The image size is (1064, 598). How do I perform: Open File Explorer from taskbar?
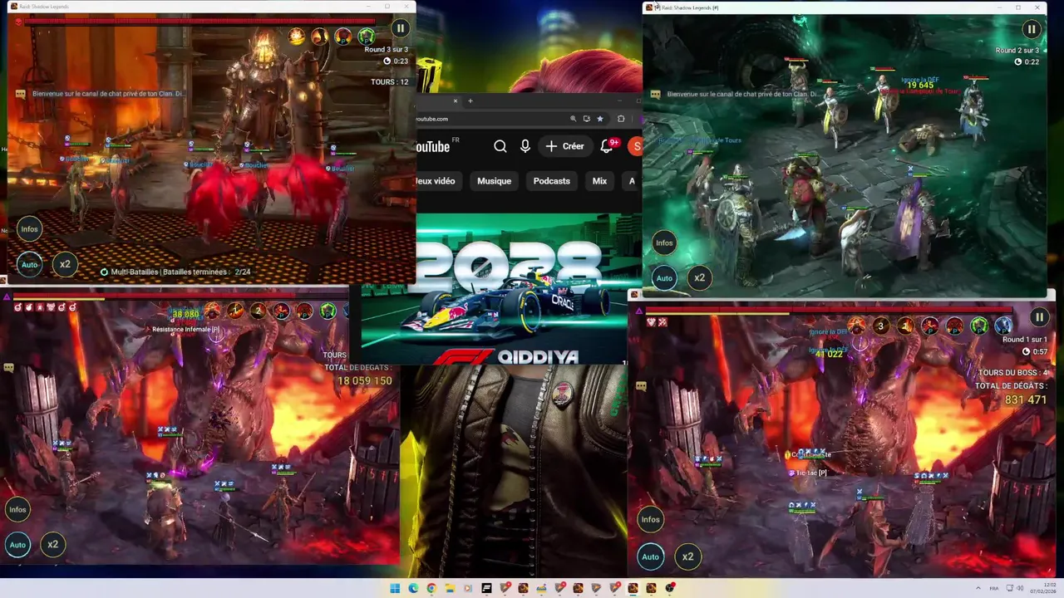tap(450, 588)
